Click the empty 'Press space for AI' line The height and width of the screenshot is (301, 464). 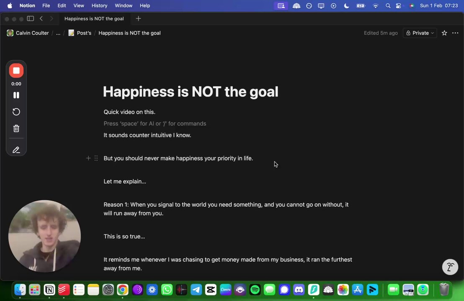(155, 123)
